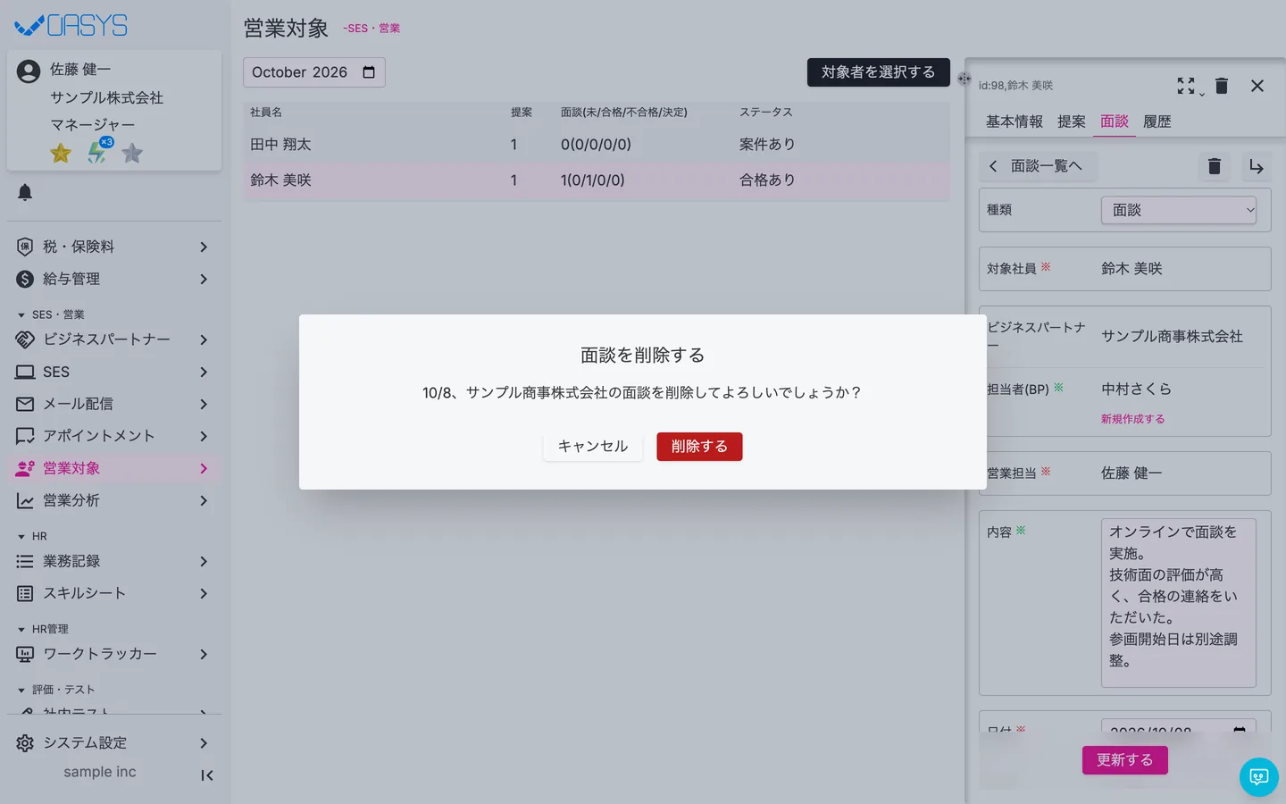The width and height of the screenshot is (1286, 804).
Task: Expand the ビジネスパートナー chevron
Action: coord(204,339)
